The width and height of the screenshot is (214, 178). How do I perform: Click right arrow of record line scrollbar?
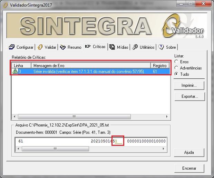click(x=164, y=149)
